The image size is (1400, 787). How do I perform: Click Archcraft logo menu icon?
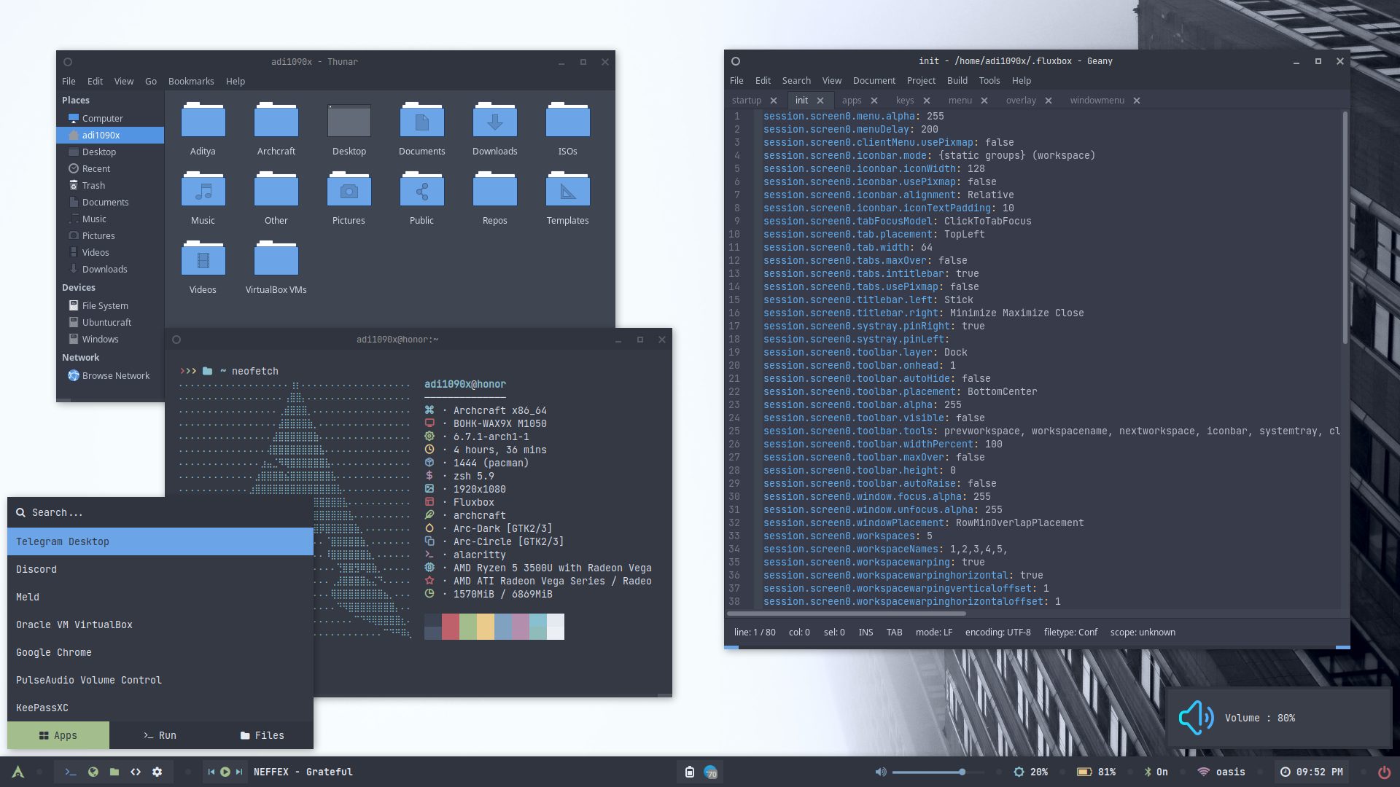coord(18,772)
